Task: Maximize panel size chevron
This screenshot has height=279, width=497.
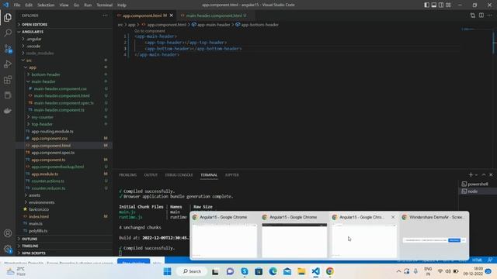Action: pyautogui.click(x=484, y=174)
